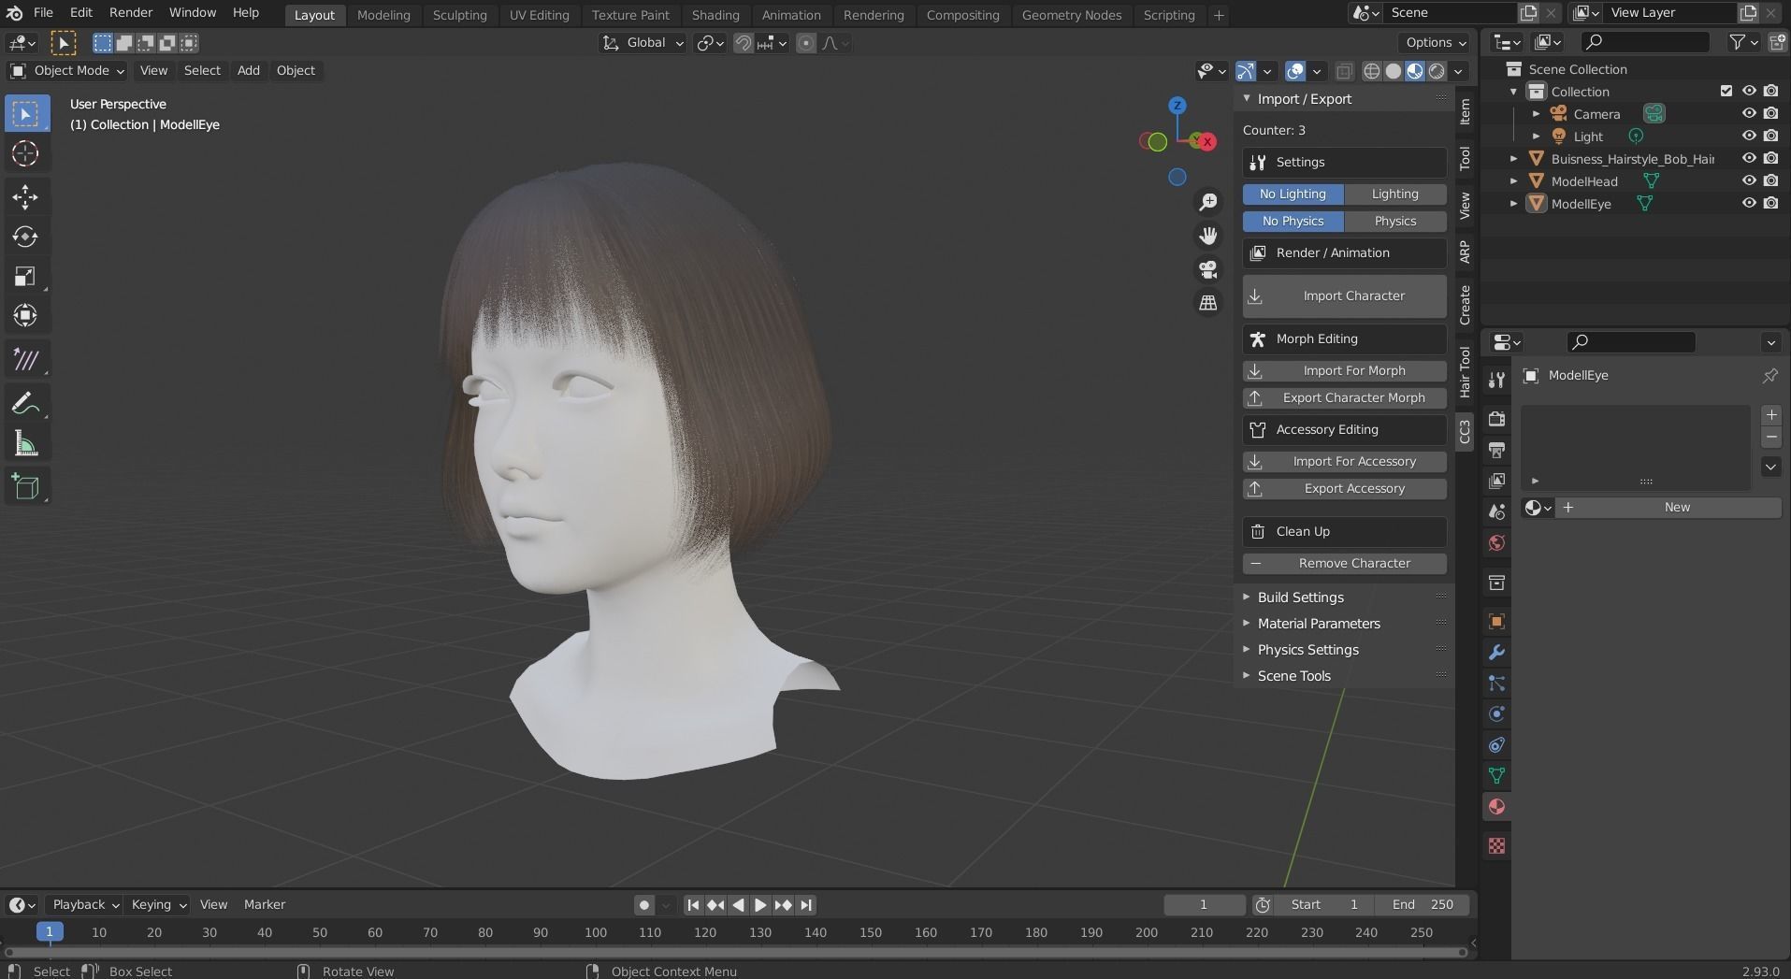Hide ModelHead using its eye icon
This screenshot has height=979, width=1791.
tap(1749, 180)
